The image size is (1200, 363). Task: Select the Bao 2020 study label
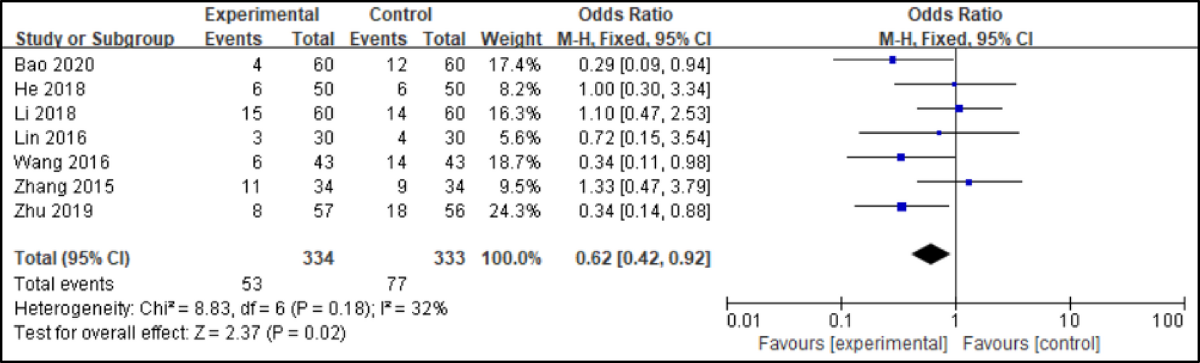pos(54,65)
